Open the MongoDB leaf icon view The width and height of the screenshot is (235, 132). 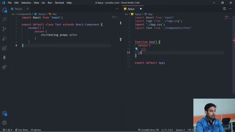point(4,58)
